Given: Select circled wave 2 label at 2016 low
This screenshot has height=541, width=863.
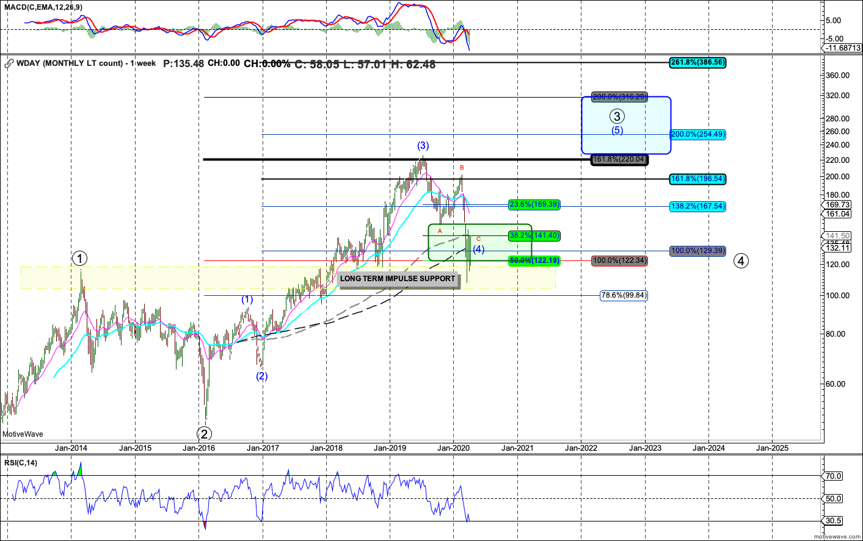Looking at the screenshot, I should pyautogui.click(x=204, y=434).
